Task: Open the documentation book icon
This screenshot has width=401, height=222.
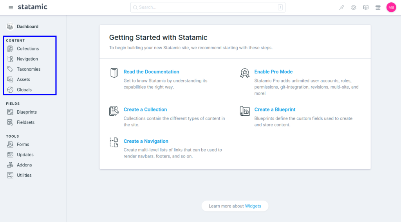Action: click(x=366, y=8)
